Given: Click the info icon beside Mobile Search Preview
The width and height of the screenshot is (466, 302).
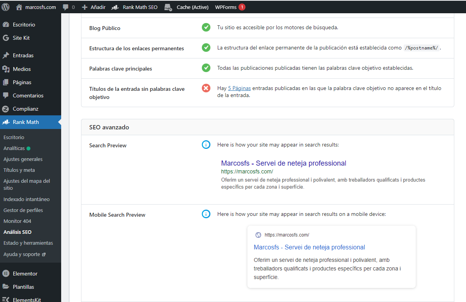Looking at the screenshot, I should [206, 214].
